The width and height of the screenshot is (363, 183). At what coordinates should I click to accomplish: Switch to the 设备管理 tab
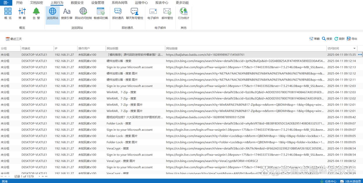pos(98,3)
